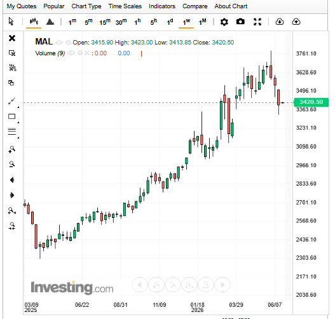Select the candlestick chart type icon
This screenshot has width=335, height=319.
[34, 22]
